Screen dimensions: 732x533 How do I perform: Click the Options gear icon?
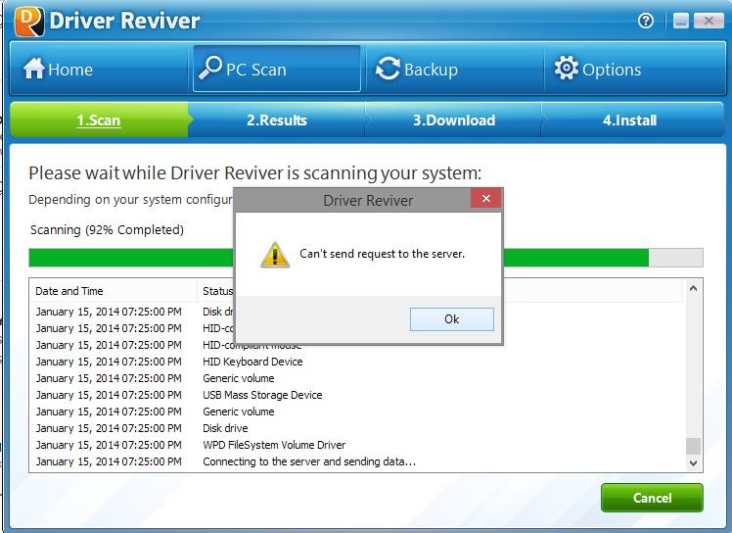click(x=567, y=68)
